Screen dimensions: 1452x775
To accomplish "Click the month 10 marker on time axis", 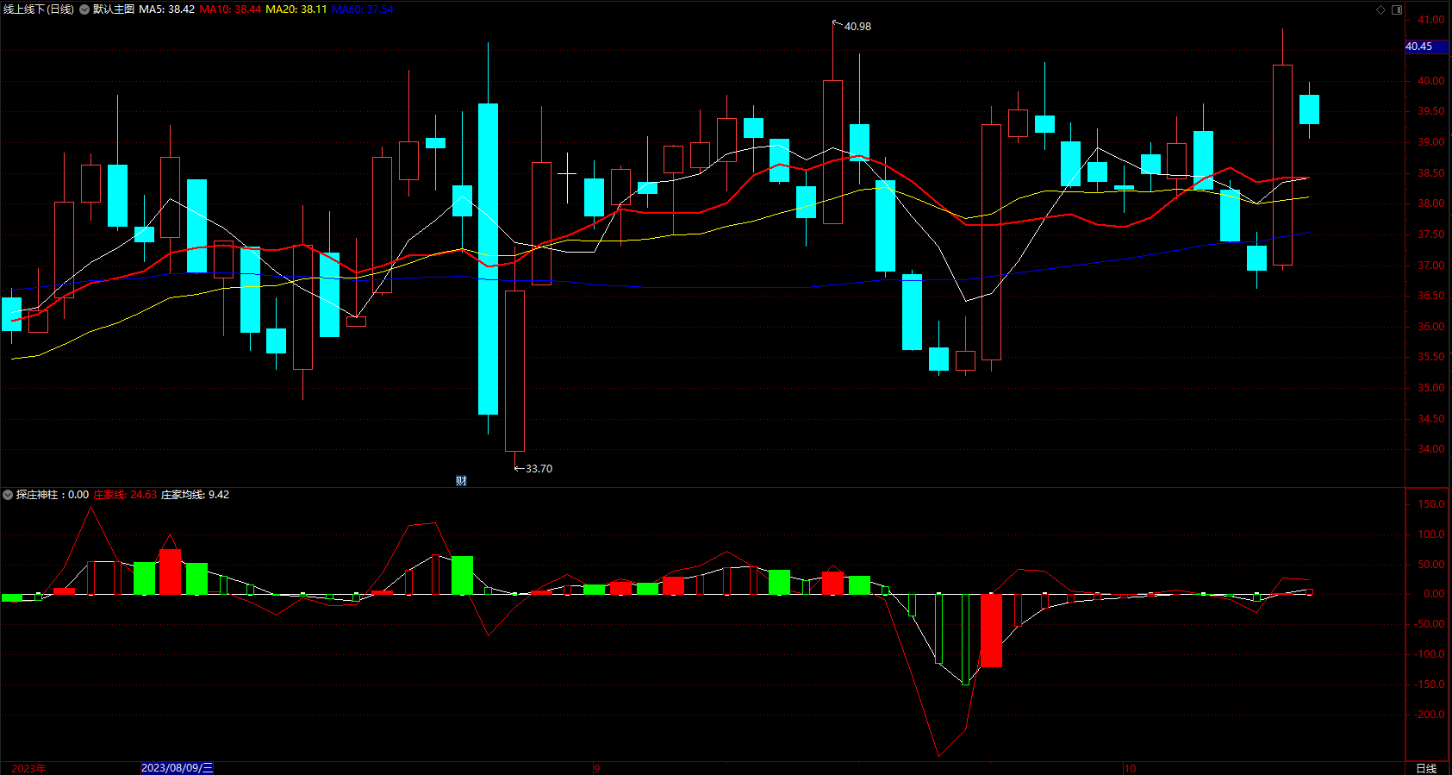I will 1130,768.
